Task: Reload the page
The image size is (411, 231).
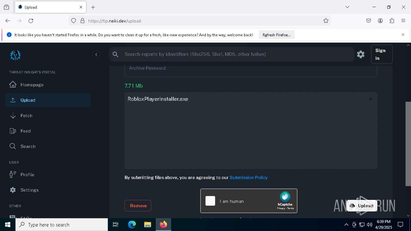Action: [31, 21]
